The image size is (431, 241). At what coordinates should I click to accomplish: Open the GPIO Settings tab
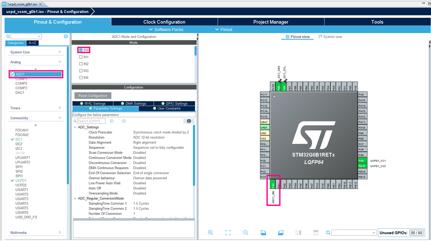pos(175,103)
